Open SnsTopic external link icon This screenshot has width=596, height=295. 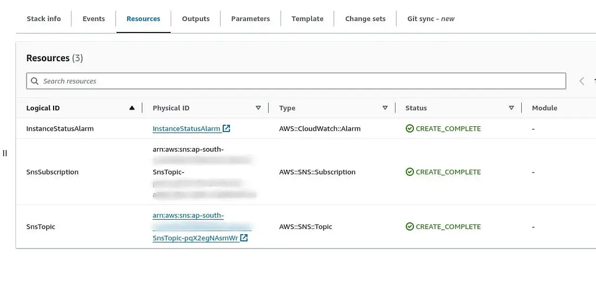244,238
